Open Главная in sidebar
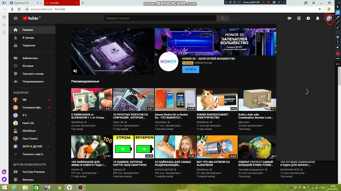 (32, 30)
